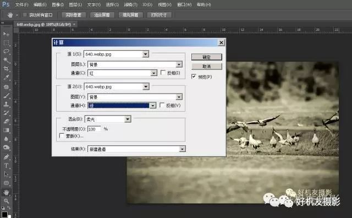Open Hand tool preset picker in options bar
The height and width of the screenshot is (218, 352).
coord(17,15)
